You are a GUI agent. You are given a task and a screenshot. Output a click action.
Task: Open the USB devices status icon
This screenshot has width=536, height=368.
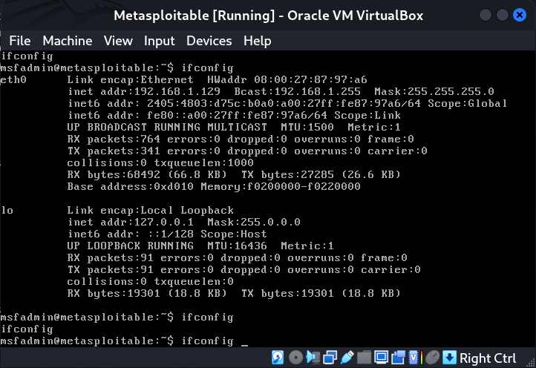click(x=347, y=358)
